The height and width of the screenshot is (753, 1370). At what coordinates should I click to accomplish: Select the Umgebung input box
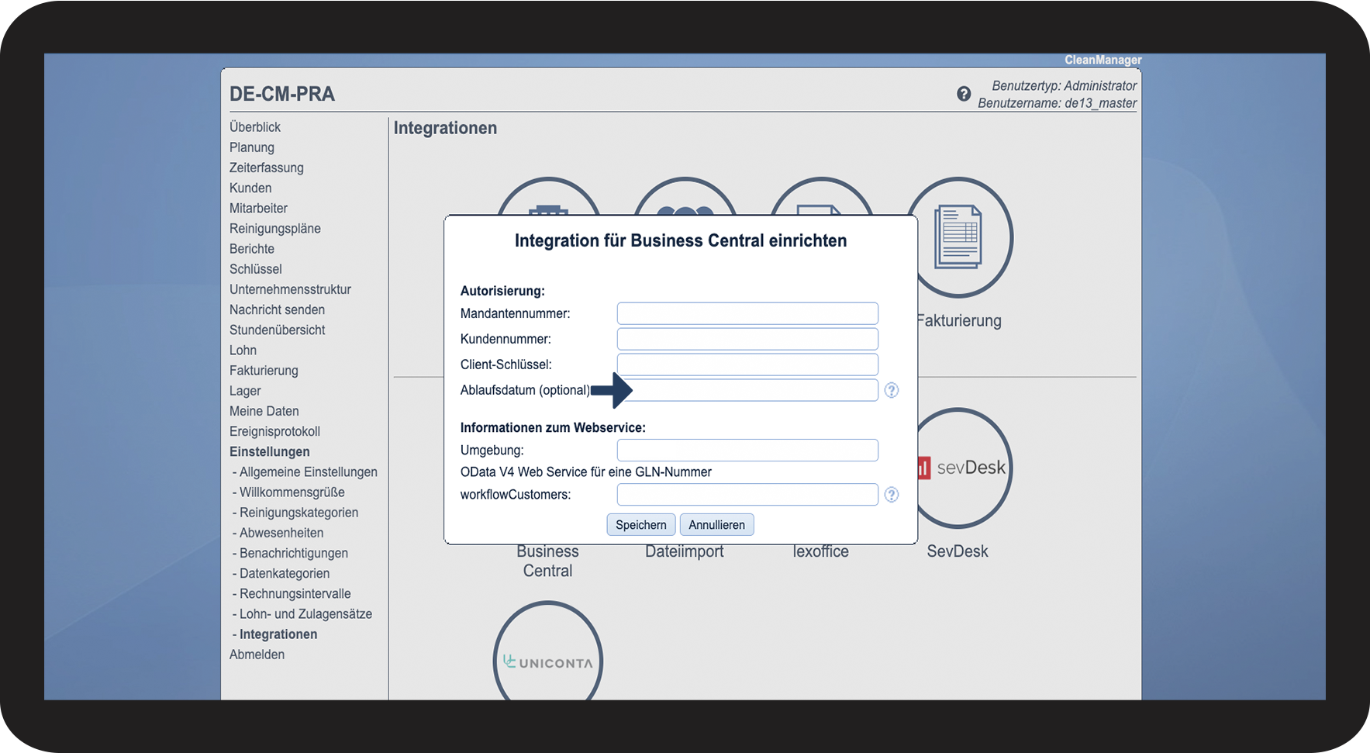tap(747, 451)
